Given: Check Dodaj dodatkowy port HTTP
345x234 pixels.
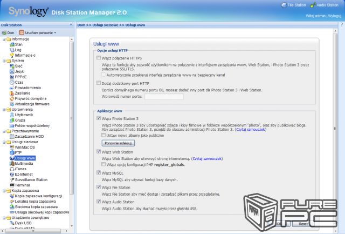Looking at the screenshot, I should tap(99, 83).
